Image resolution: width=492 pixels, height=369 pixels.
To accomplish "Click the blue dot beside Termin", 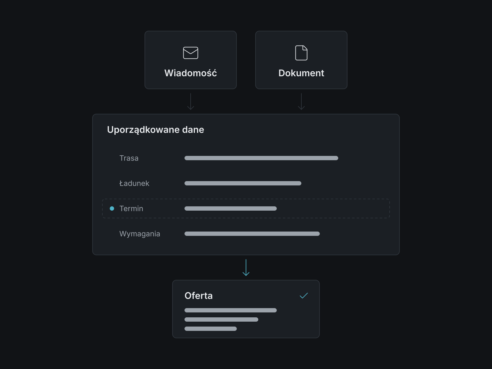I will click(112, 208).
